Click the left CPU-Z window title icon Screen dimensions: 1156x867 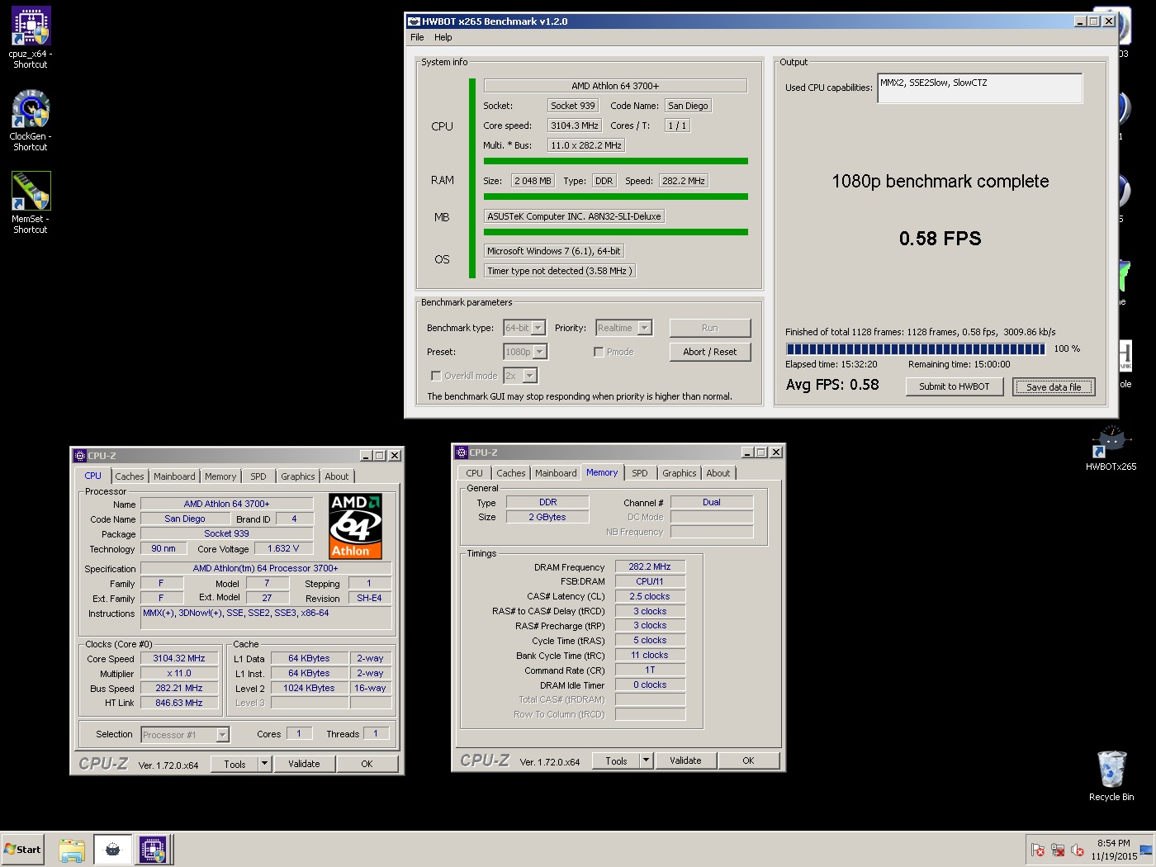click(80, 456)
